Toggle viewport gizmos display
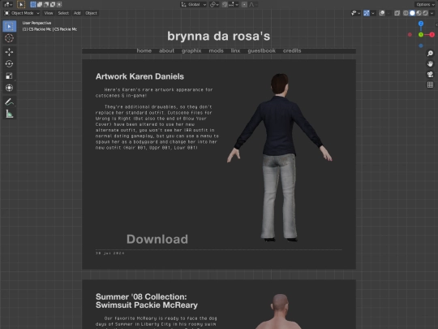 pos(367,13)
